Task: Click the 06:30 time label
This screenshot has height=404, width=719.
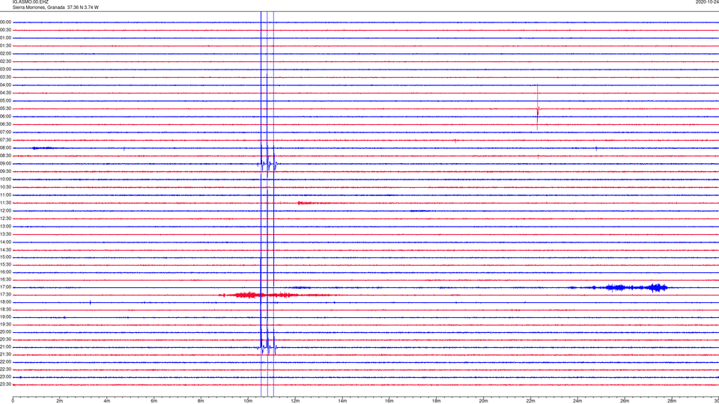Action: (5, 123)
